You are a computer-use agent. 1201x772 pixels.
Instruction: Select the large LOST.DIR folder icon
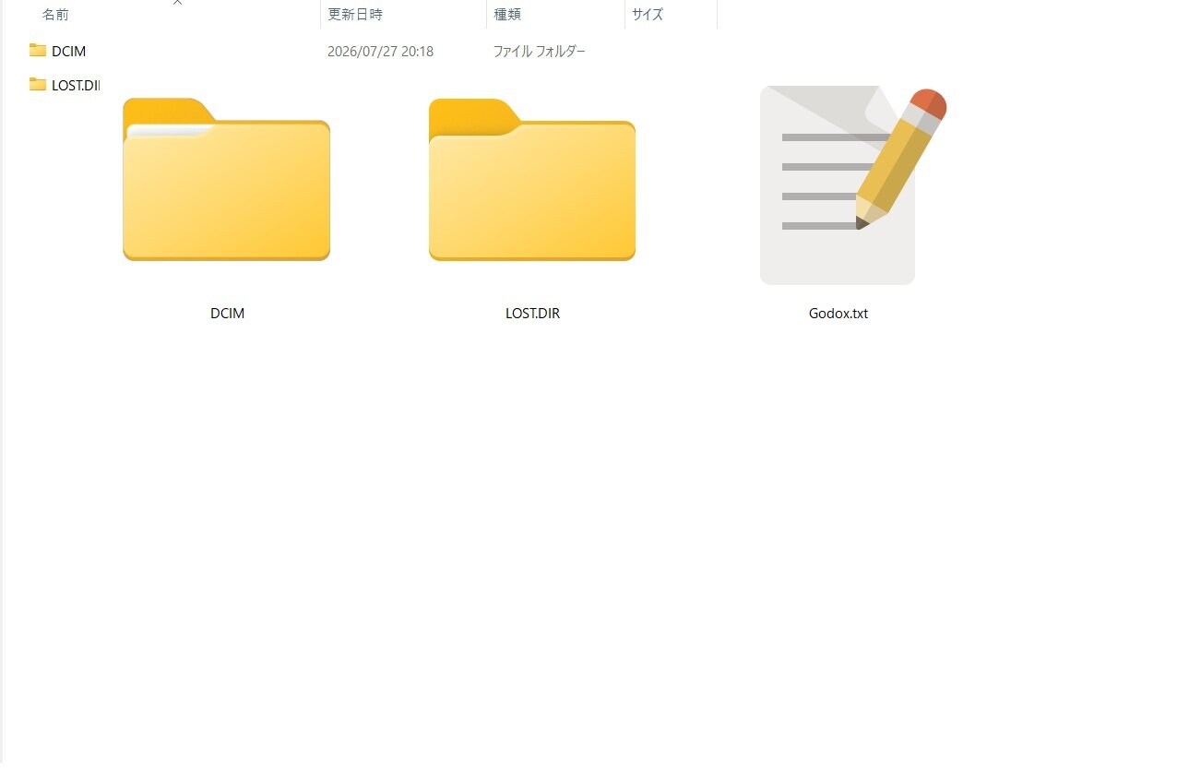click(x=532, y=179)
